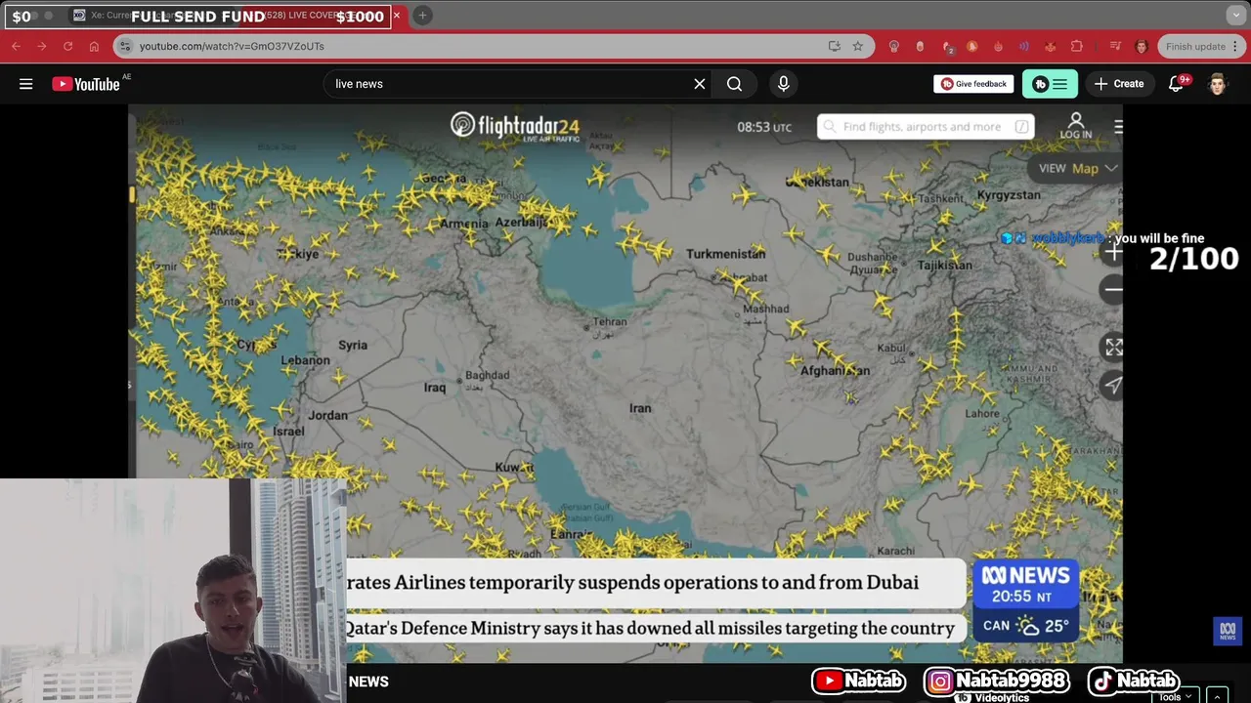Go forward with the browser forward arrow

(41, 46)
